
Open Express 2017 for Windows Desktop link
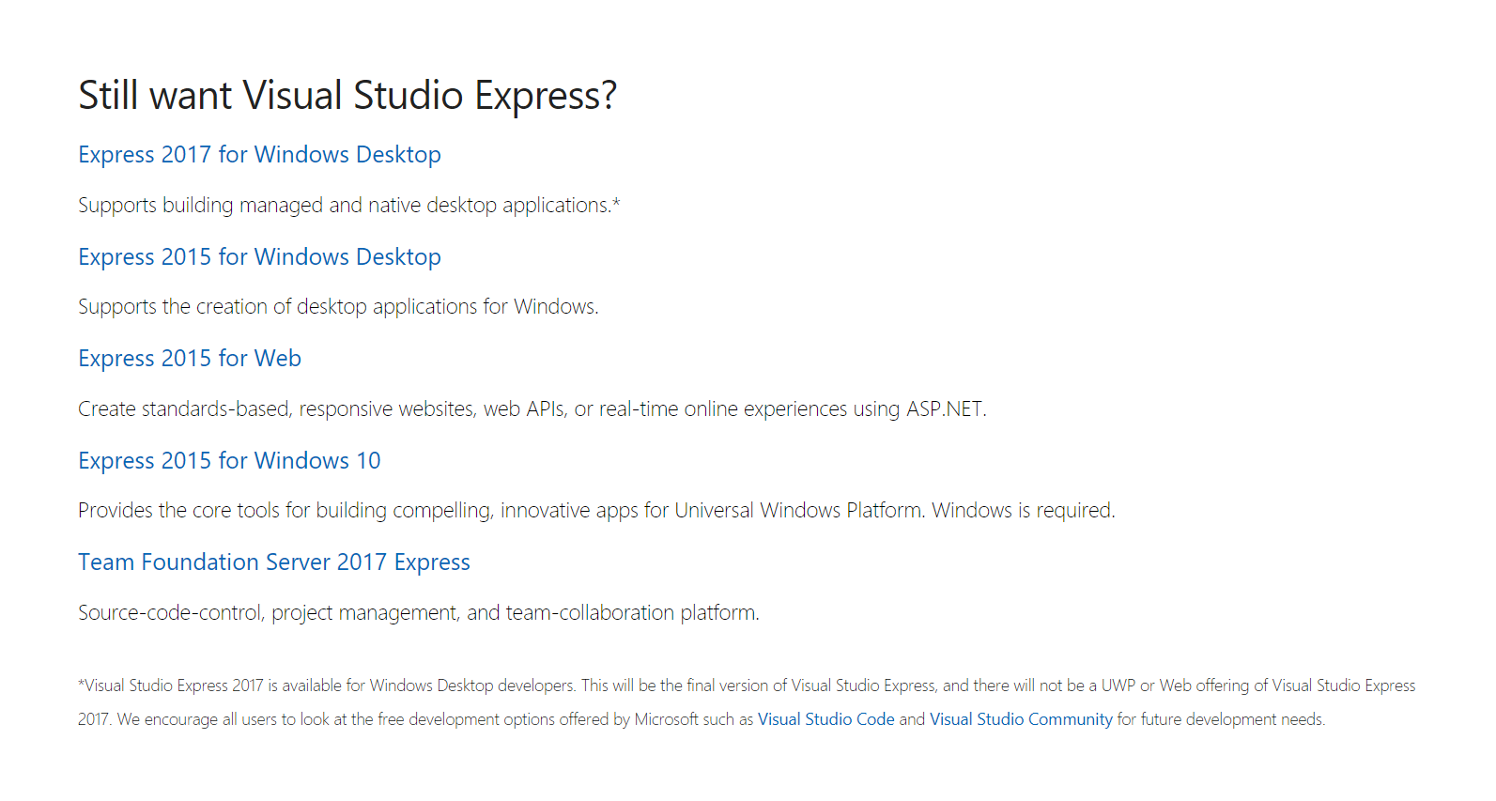point(259,155)
